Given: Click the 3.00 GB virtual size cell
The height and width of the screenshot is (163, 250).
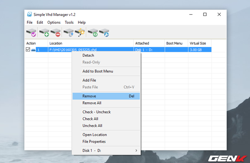Looking at the screenshot, I should (200, 50).
